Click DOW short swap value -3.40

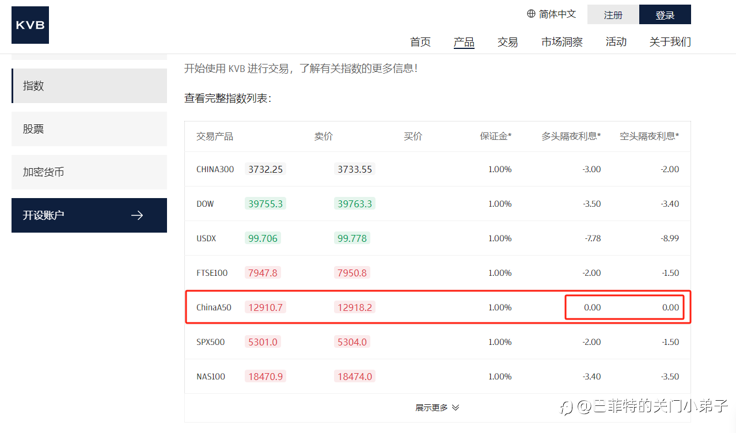pyautogui.click(x=670, y=204)
